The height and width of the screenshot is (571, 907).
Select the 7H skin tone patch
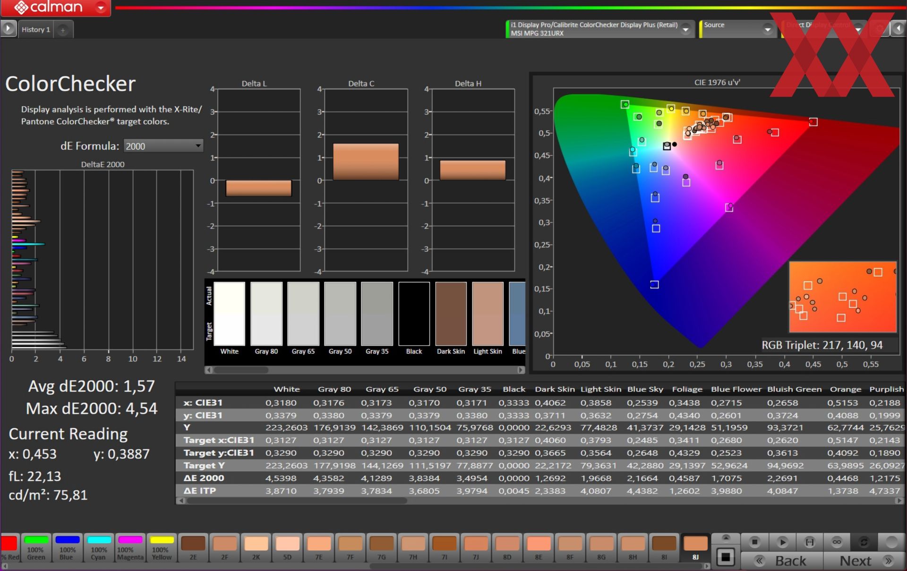(x=413, y=548)
